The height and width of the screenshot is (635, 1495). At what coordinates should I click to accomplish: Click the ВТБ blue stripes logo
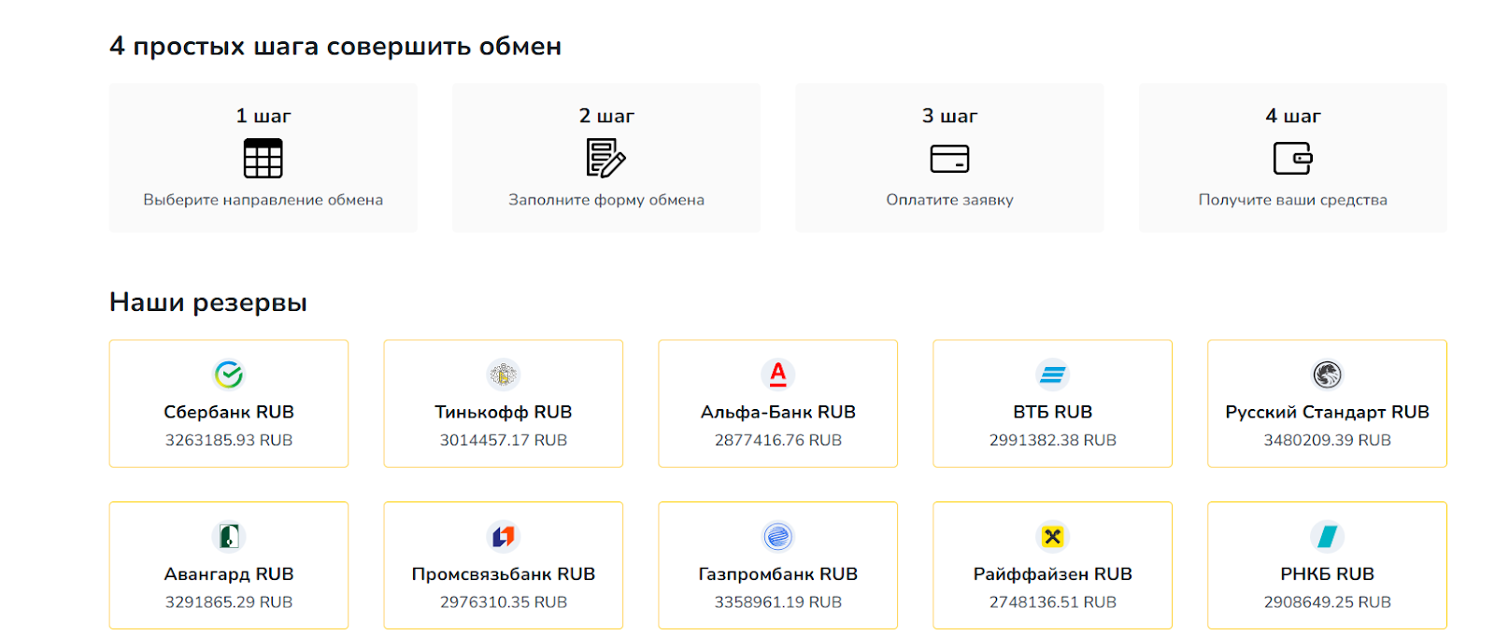point(1053,374)
